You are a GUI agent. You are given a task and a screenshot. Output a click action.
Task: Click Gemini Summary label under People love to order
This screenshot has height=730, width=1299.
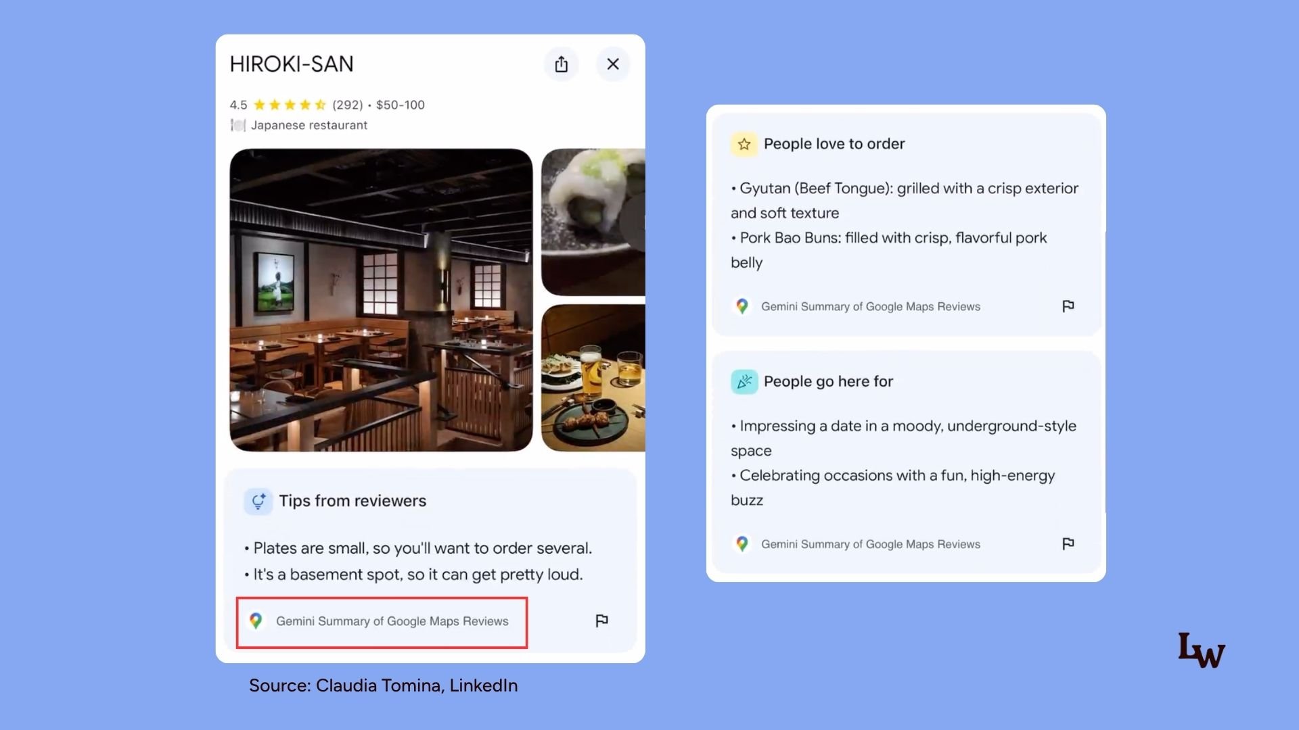[x=871, y=306]
